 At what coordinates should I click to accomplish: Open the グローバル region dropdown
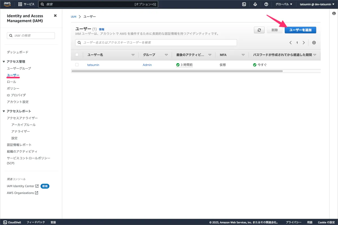tap(284, 4)
